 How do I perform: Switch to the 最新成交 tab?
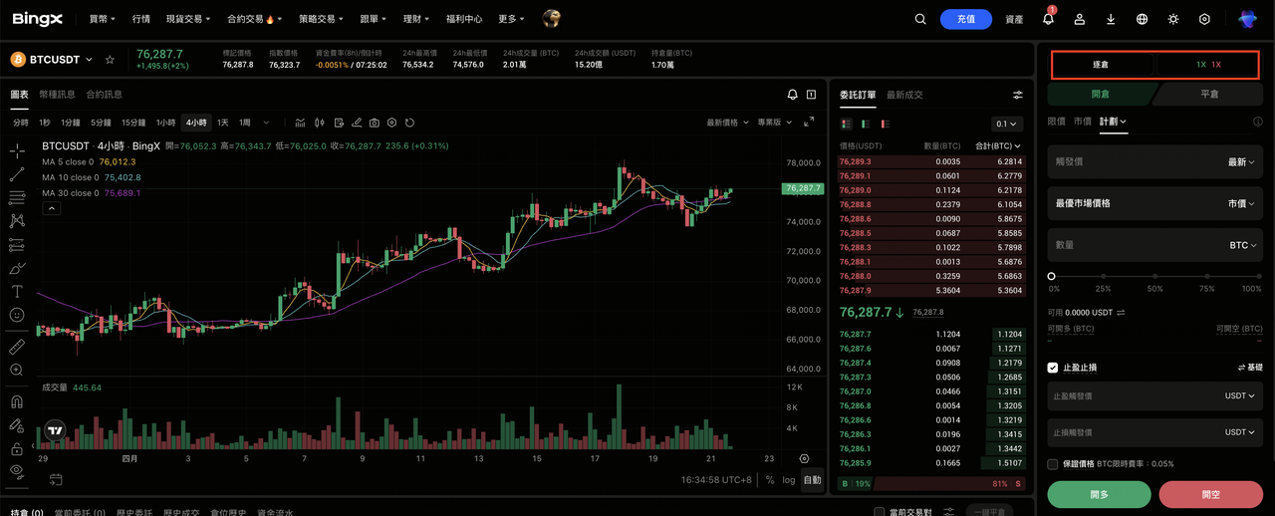904,95
